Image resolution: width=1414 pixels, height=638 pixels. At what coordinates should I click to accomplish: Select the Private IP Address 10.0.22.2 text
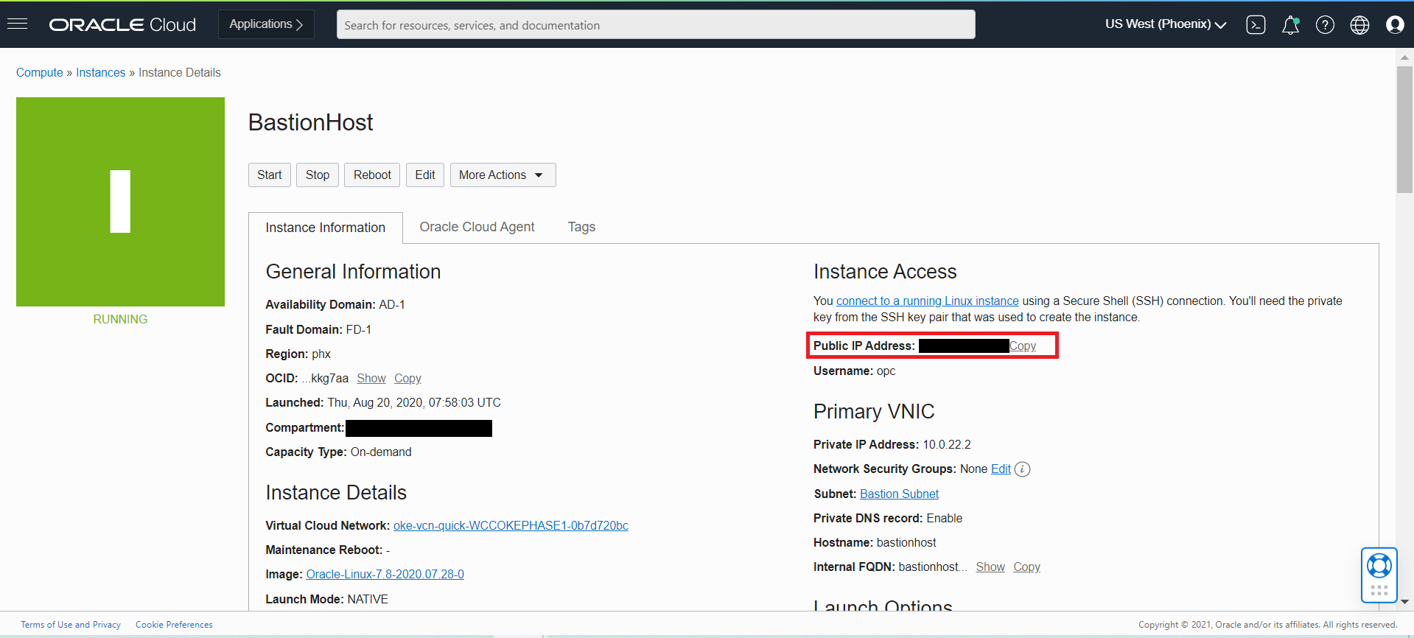tap(947, 444)
